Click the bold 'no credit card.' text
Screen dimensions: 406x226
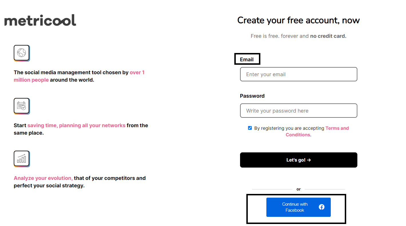328,36
